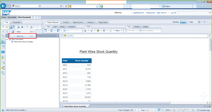Open the Applications menu
This screenshot has width=212, height=112.
[139, 13]
